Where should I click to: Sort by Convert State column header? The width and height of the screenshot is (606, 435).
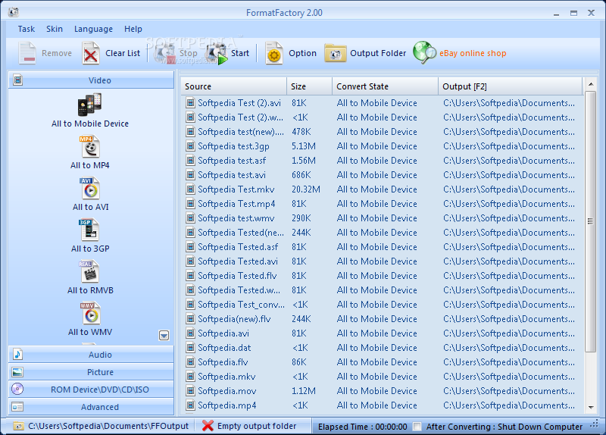pyautogui.click(x=386, y=86)
